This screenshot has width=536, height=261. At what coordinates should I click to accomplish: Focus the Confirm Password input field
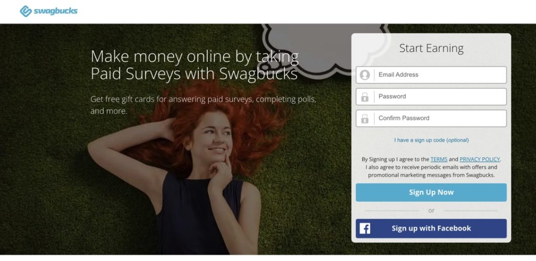pos(431,118)
